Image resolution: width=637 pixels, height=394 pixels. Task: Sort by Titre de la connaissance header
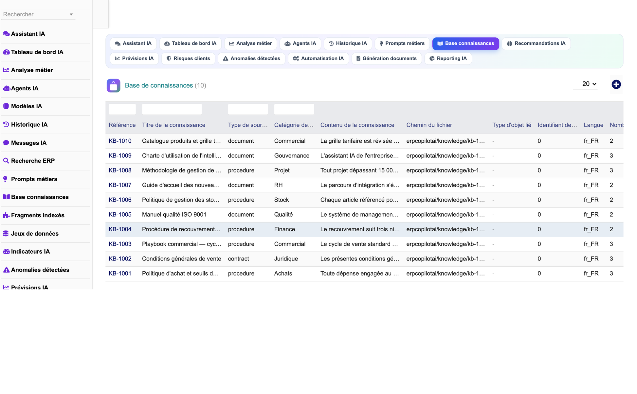(173, 125)
